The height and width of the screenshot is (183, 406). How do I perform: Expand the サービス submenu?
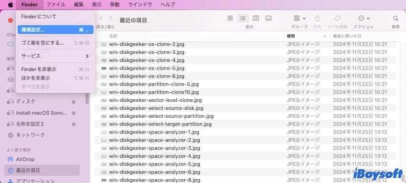point(55,56)
